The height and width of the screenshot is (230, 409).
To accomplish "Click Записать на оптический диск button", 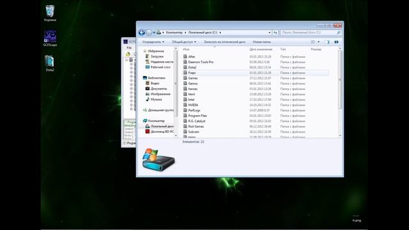I will [x=224, y=42].
